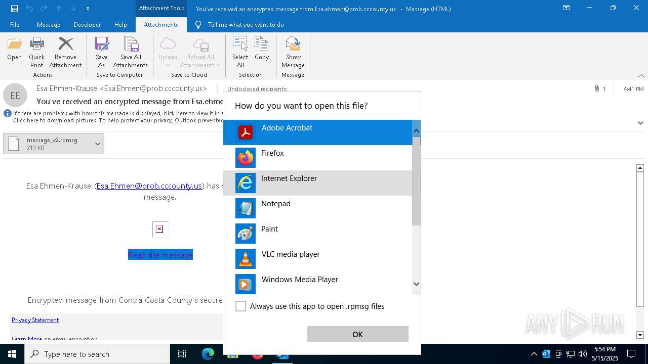Select VLC media player icon

pyautogui.click(x=246, y=259)
